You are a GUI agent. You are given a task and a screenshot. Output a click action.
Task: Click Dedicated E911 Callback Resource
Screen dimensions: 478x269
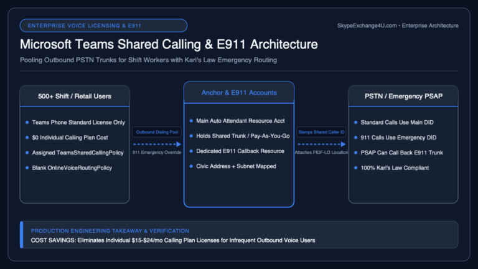(x=240, y=151)
